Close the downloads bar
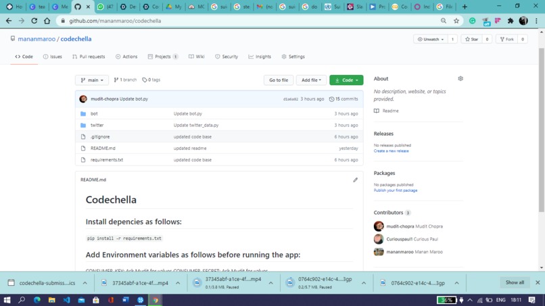 click(538, 283)
